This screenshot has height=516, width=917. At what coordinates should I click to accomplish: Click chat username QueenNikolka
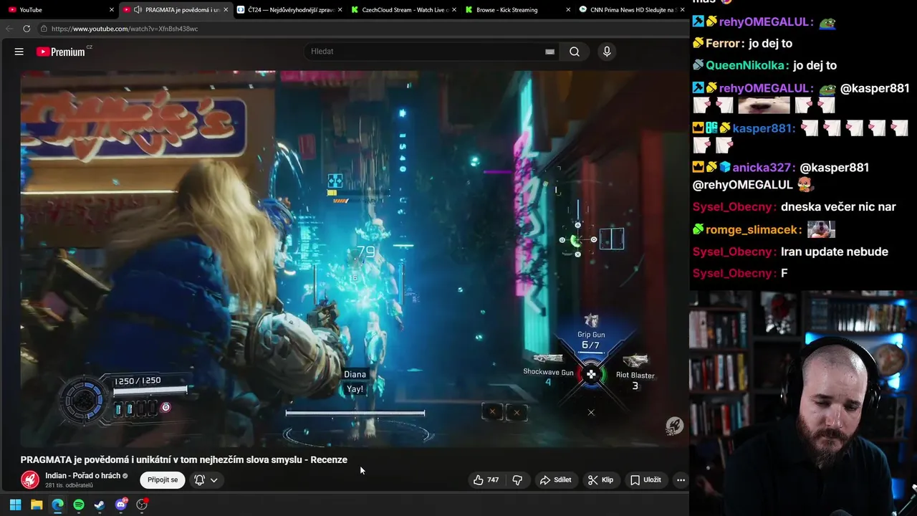[747, 65]
